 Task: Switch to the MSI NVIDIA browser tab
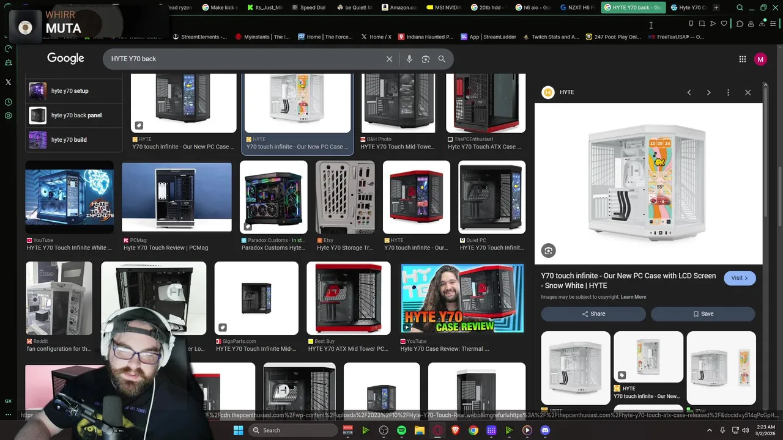click(x=444, y=7)
